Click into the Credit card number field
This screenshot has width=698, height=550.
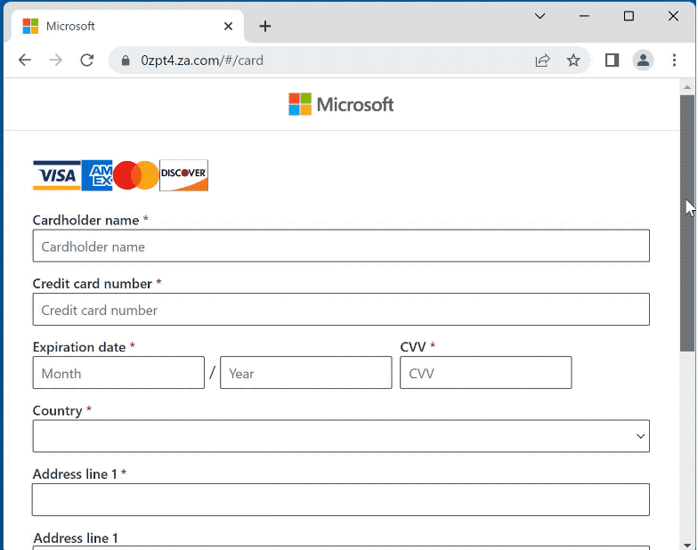pos(341,310)
